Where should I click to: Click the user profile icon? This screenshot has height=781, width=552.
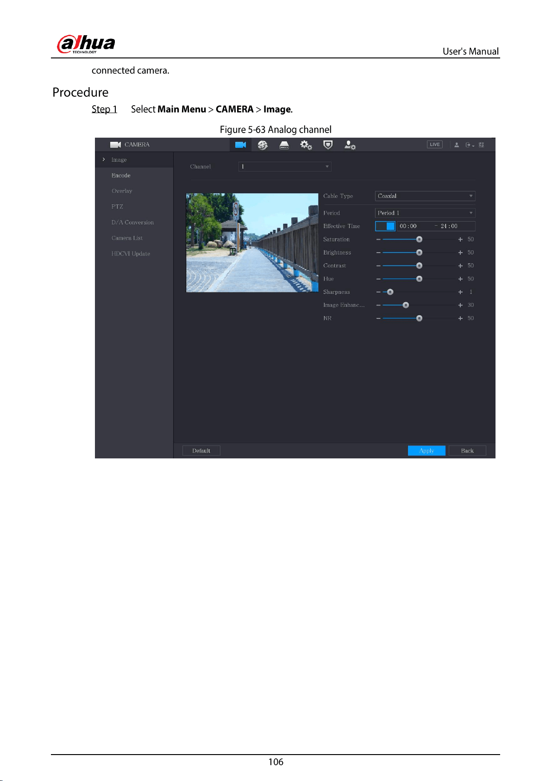(x=457, y=145)
